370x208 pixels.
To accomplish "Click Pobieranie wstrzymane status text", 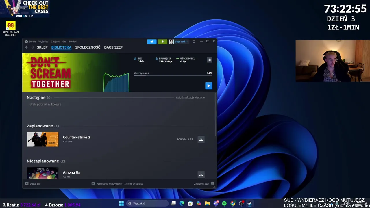I will pyautogui.click(x=120, y=184).
